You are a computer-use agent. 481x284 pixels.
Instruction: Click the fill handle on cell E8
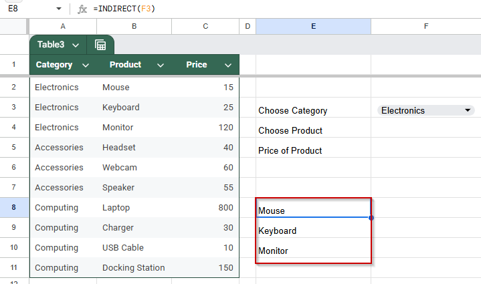pos(371,218)
